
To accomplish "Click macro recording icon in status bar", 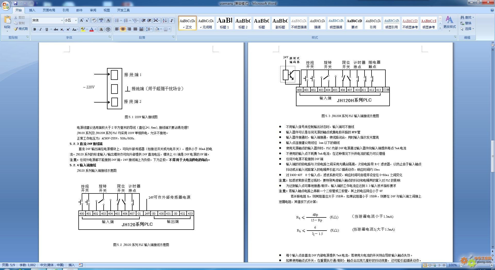I will tap(81, 265).
